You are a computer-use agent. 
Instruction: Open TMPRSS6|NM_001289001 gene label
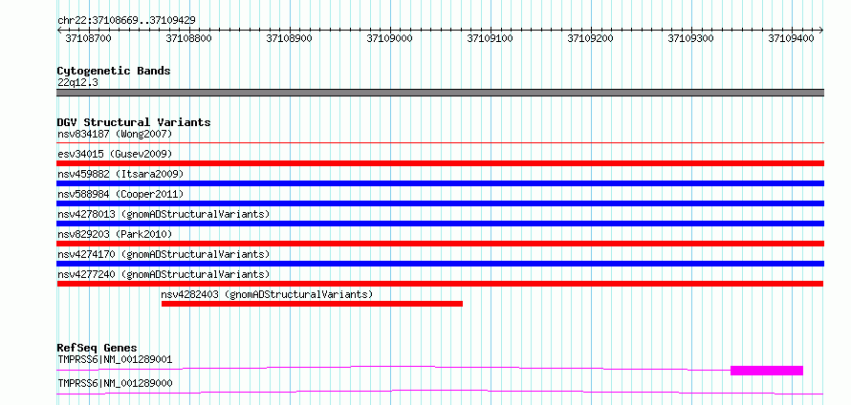115,359
